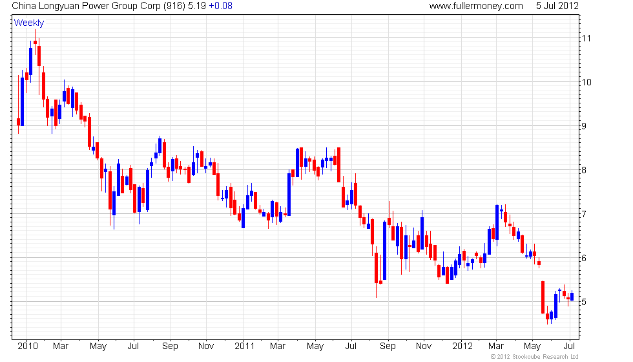Viewport: 633px width, 362px height.
Task: Click the 8 price axis label
Action: pyautogui.click(x=584, y=170)
